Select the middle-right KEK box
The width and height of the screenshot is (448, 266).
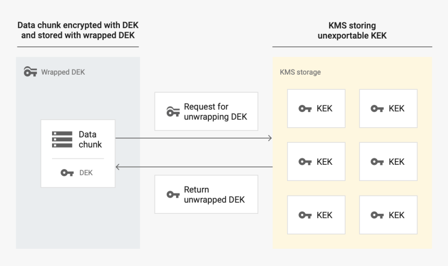(x=388, y=162)
